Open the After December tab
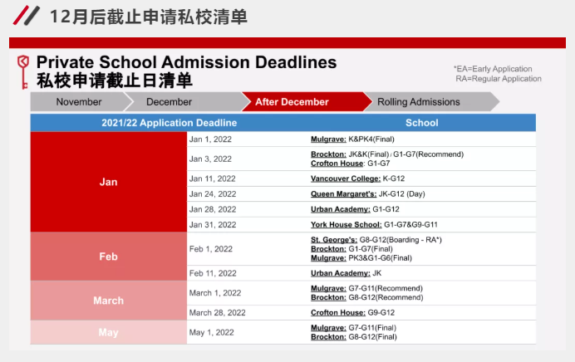Image resolution: width=575 pixels, height=362 pixels. pyautogui.click(x=292, y=102)
